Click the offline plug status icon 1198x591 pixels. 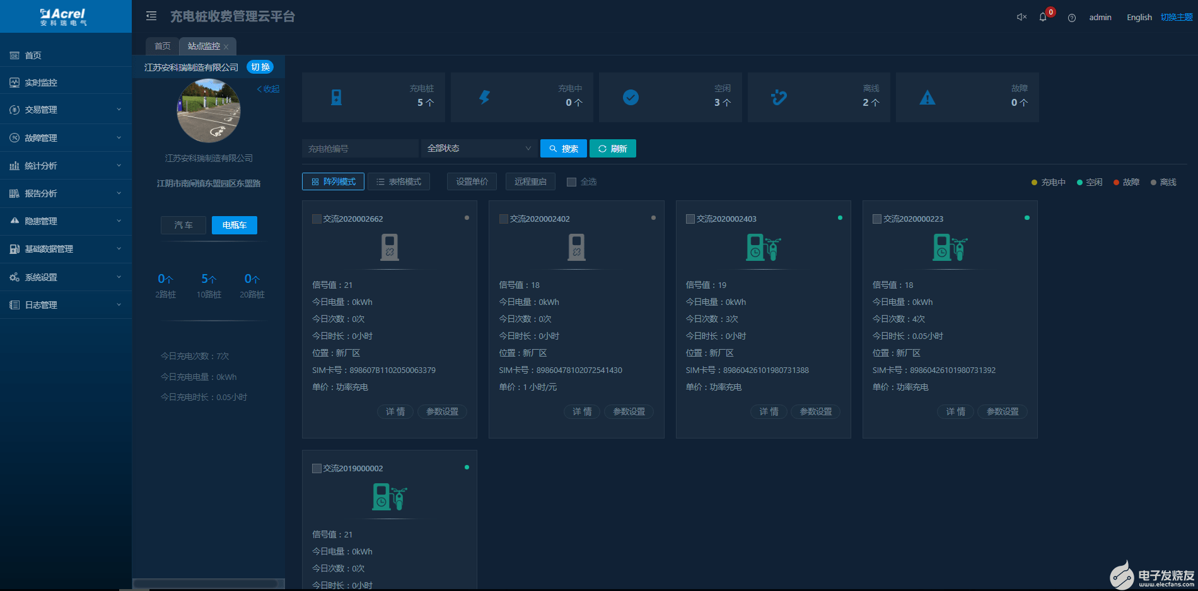point(779,97)
